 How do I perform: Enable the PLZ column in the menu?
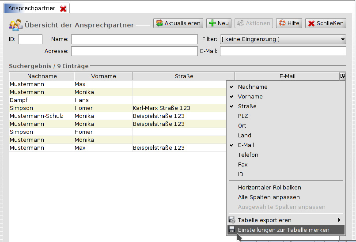click(243, 116)
